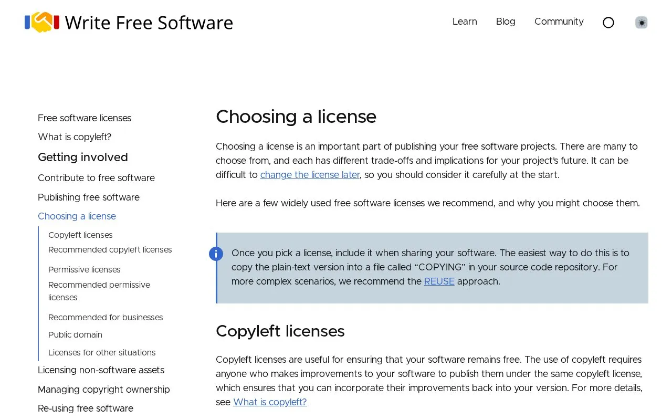Jump to Recommended copyleft licenses section
Image resolution: width=672 pixels, height=420 pixels.
point(110,250)
